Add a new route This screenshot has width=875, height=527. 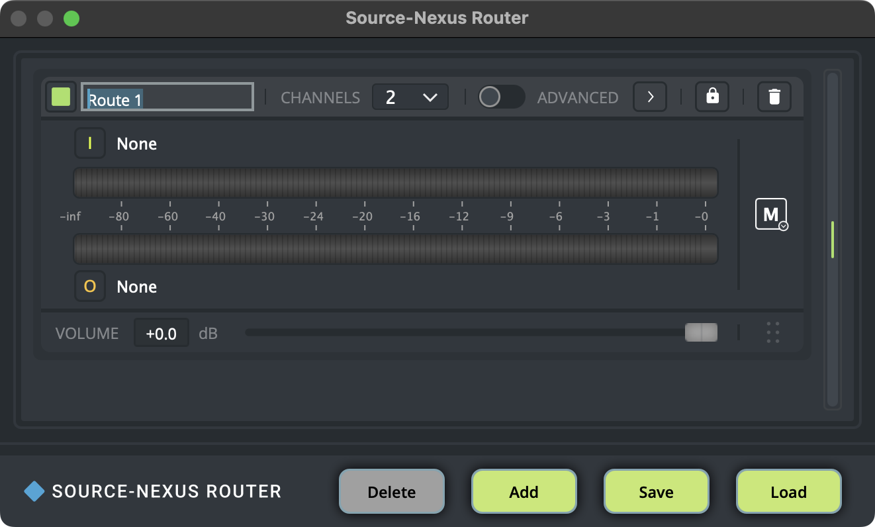click(524, 492)
